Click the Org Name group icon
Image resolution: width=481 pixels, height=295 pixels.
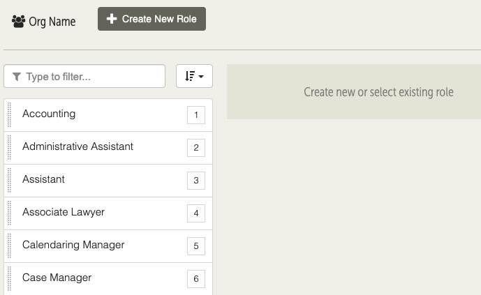(18, 22)
